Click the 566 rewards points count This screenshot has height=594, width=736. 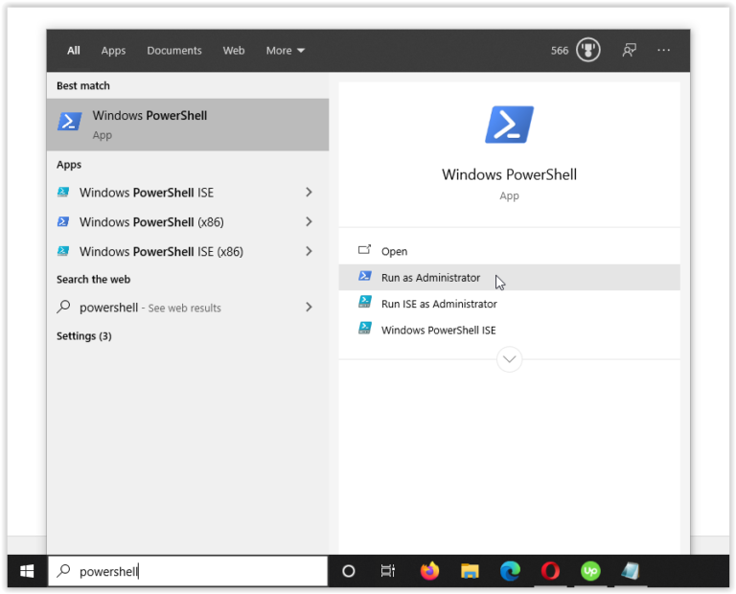click(x=560, y=50)
